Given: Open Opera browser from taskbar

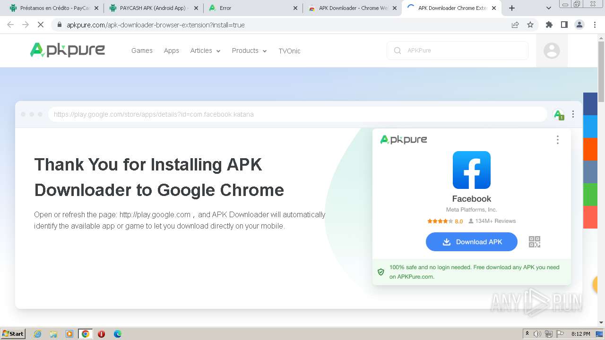Looking at the screenshot, I should click(x=101, y=334).
